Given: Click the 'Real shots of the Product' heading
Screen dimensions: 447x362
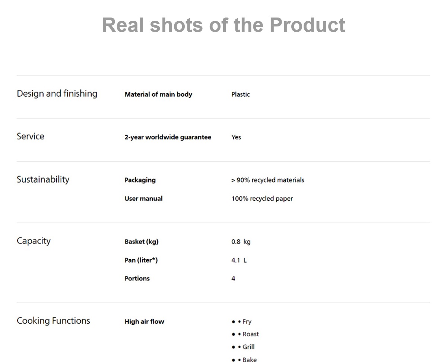Looking at the screenshot, I should [223, 25].
